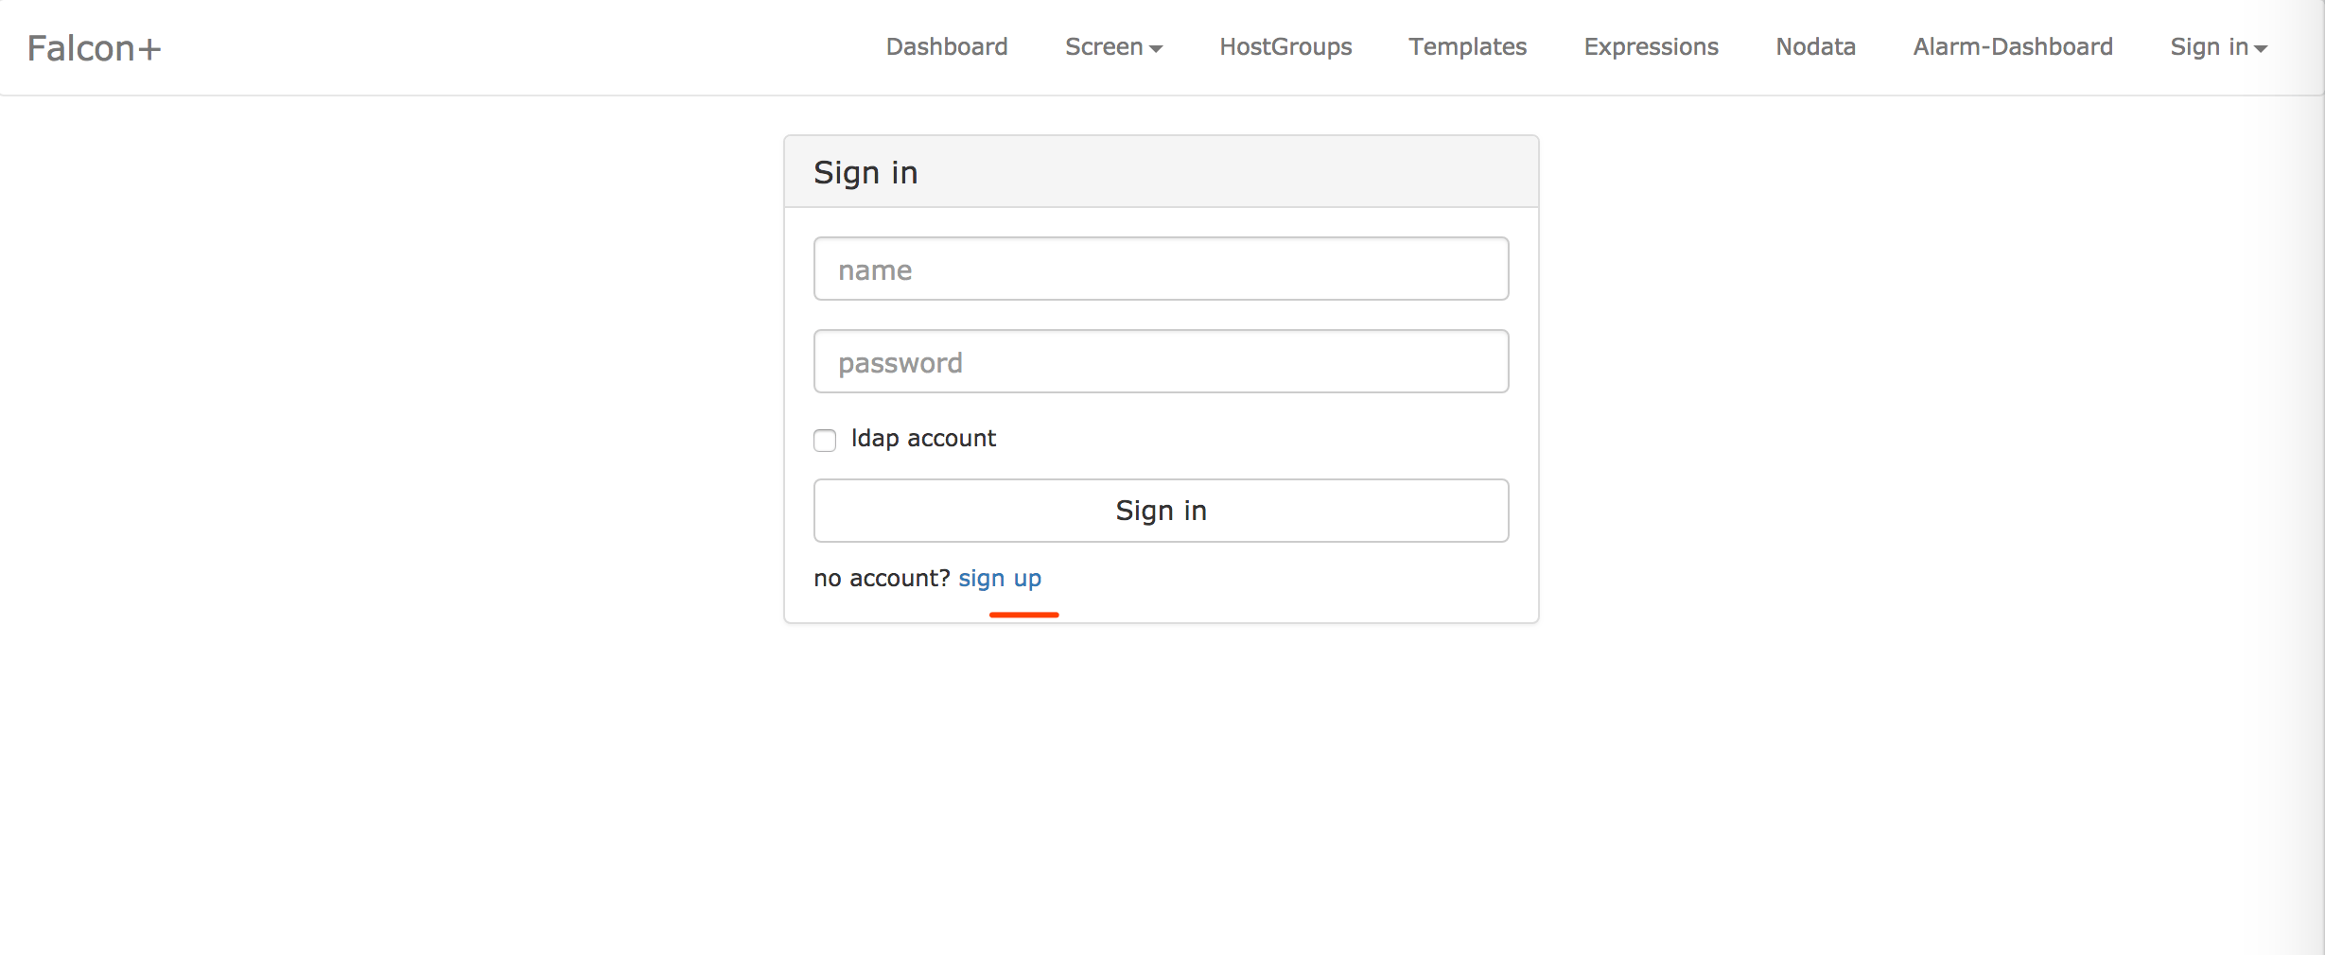Click the caret arrow beside Screen
The width and height of the screenshot is (2325, 955).
[x=1156, y=49]
